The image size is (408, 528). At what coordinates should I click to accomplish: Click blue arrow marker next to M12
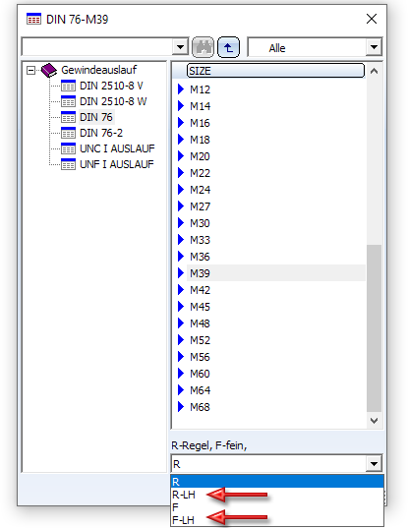pos(181,89)
